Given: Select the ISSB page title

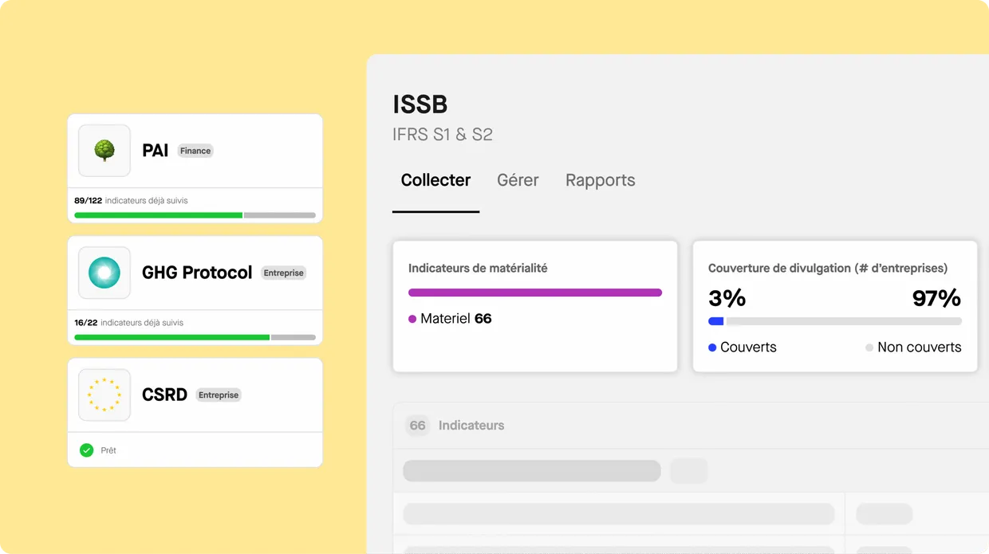Looking at the screenshot, I should (420, 104).
